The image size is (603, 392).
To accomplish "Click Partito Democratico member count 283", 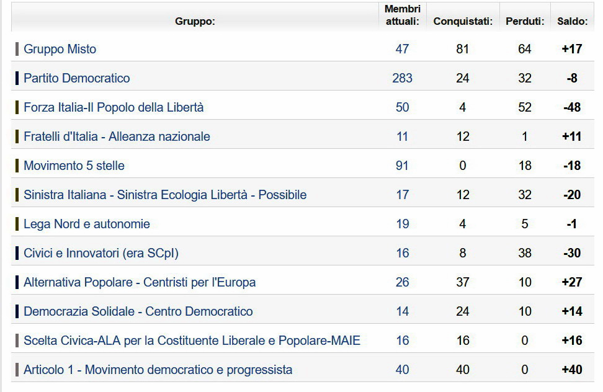I will (402, 78).
